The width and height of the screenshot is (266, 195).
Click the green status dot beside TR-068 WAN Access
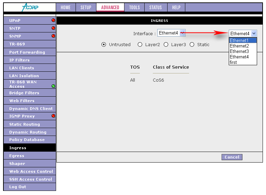click(53, 86)
